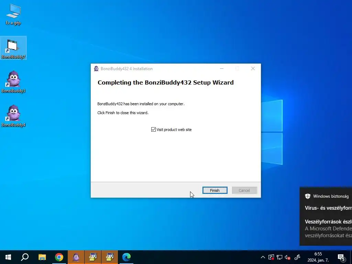Select the BonziBuddy3 desktop shortcut
This screenshot has height=264, width=352.
pos(13,82)
